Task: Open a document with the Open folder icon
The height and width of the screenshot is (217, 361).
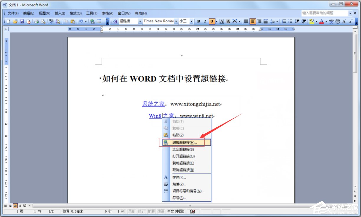Action: tap(15, 21)
